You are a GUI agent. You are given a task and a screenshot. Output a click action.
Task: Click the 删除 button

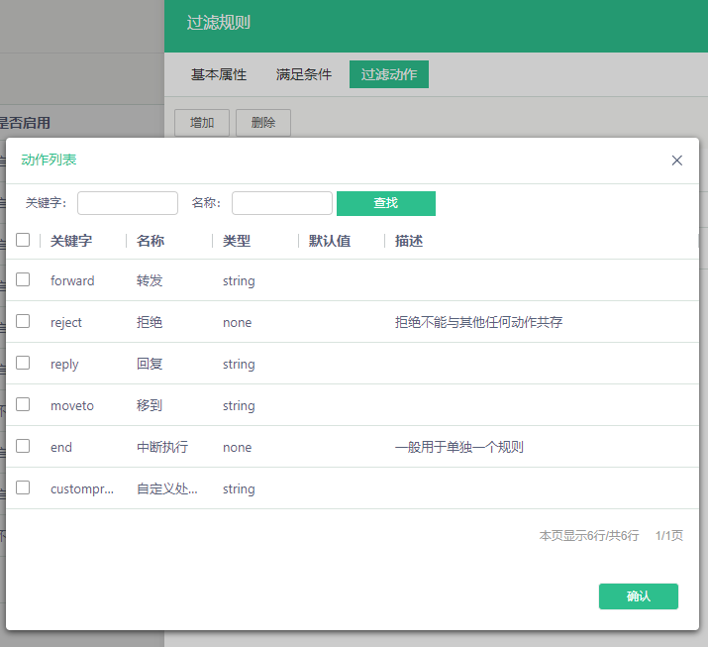click(263, 123)
